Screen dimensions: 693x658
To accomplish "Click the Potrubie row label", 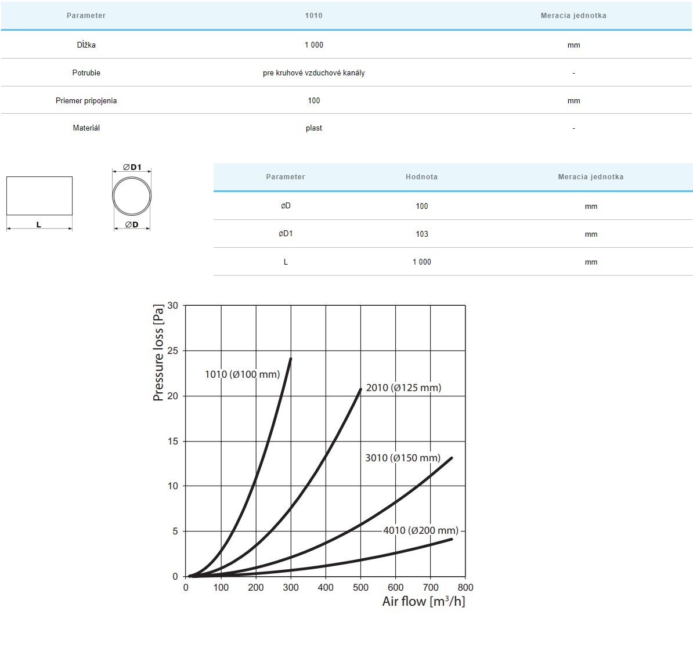I will pyautogui.click(x=86, y=73).
